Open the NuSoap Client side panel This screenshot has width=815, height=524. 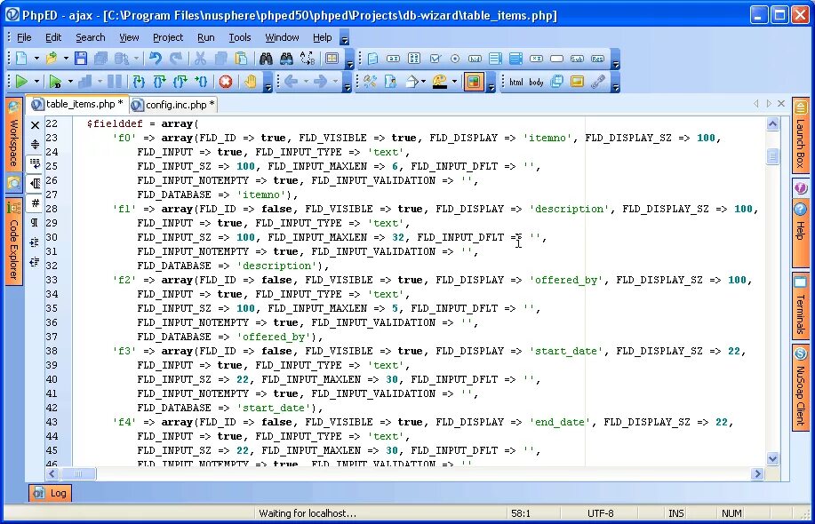[801, 387]
